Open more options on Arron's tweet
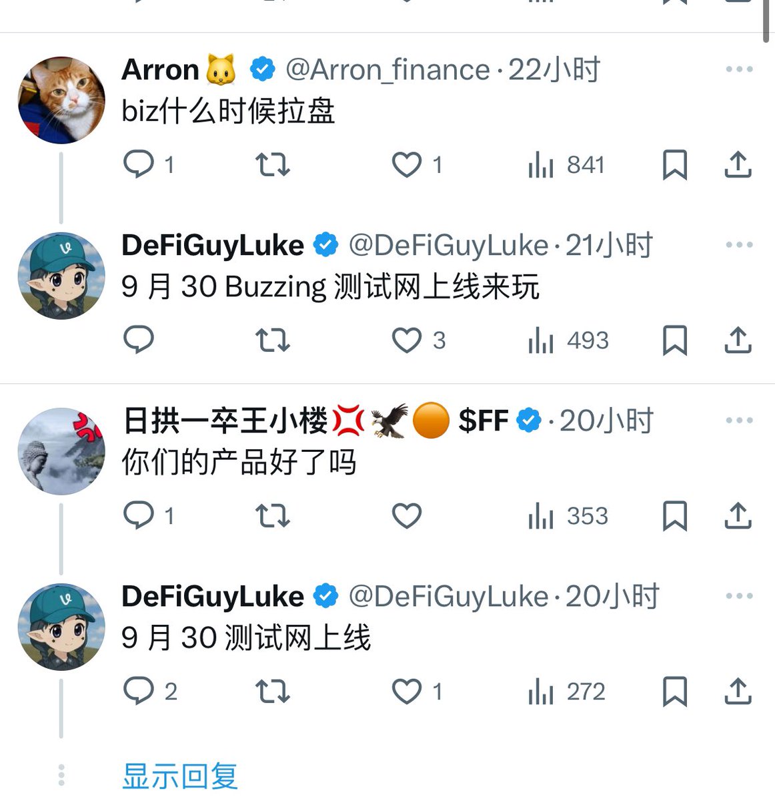 pyautogui.click(x=739, y=69)
